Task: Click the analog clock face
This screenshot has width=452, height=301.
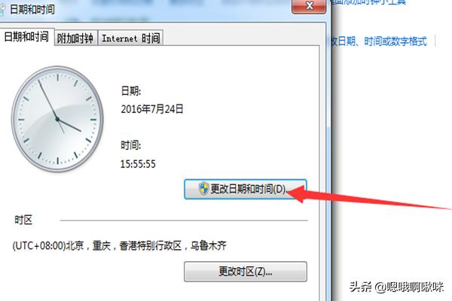Action: 57,119
